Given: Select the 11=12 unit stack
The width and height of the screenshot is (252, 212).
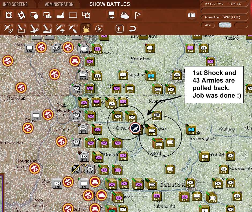Looking at the screenshot, I should coord(112,103).
